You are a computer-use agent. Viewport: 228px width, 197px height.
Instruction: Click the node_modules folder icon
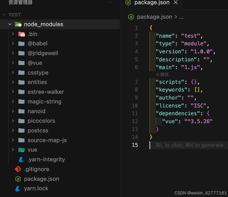pyautogui.click(x=18, y=24)
